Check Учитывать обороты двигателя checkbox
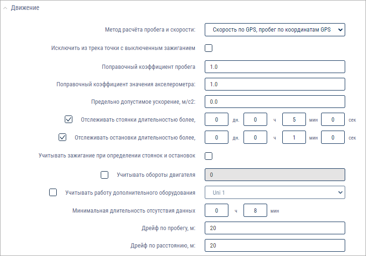 105,175
